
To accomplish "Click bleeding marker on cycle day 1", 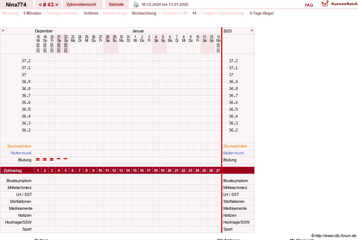I will click(38, 159).
